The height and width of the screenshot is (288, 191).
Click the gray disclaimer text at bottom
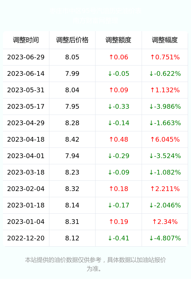coord(95,264)
